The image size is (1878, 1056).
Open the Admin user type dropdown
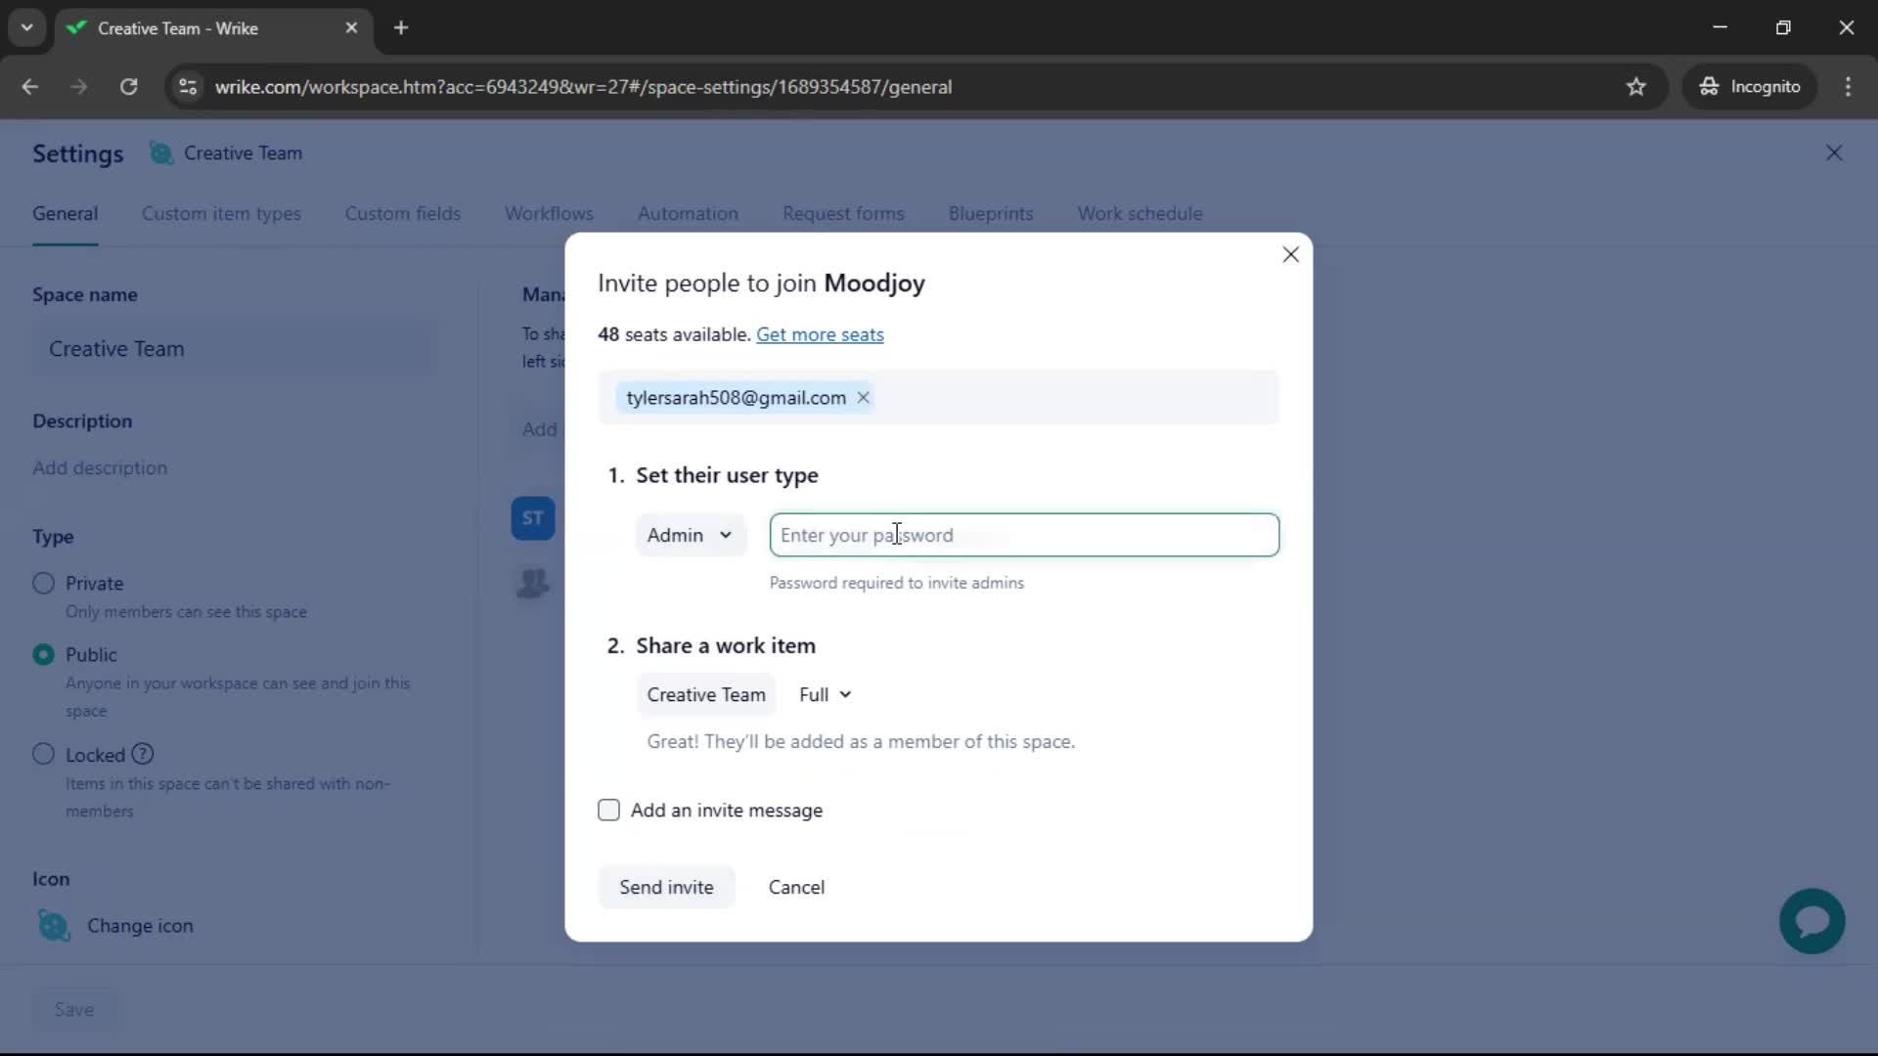click(691, 535)
